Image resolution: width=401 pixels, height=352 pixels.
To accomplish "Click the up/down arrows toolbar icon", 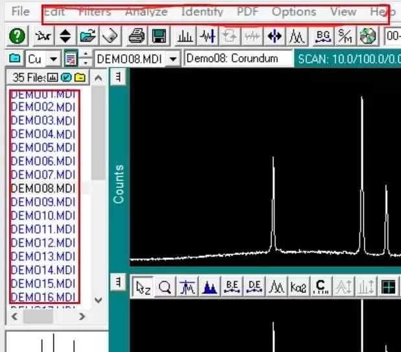I will [65, 36].
